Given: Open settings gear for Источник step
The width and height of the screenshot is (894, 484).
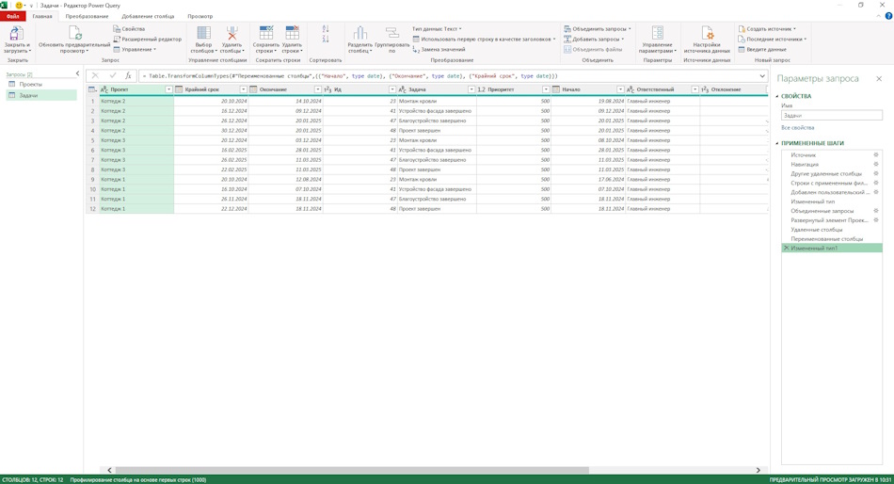Looking at the screenshot, I should click(876, 154).
